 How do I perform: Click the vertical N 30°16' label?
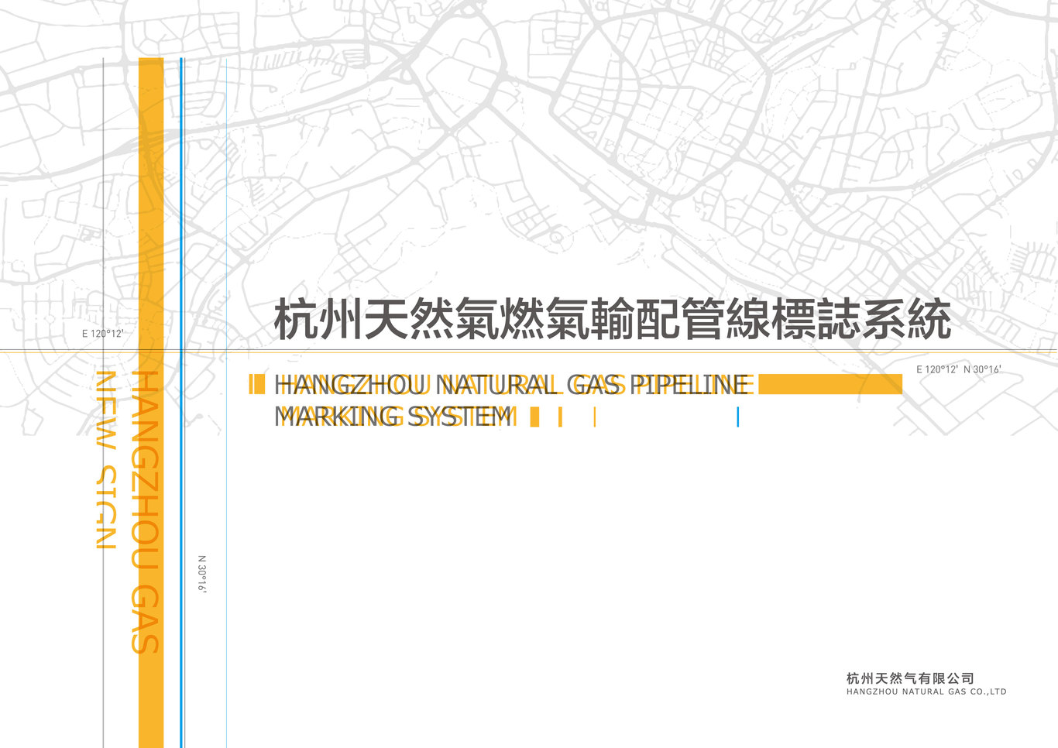[201, 574]
